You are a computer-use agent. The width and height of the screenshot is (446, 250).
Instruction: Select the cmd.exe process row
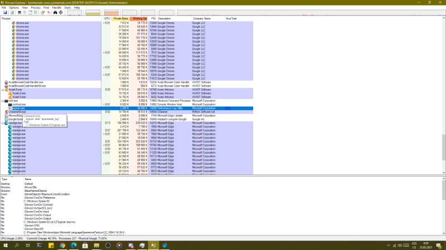pyautogui.click(x=127, y=101)
